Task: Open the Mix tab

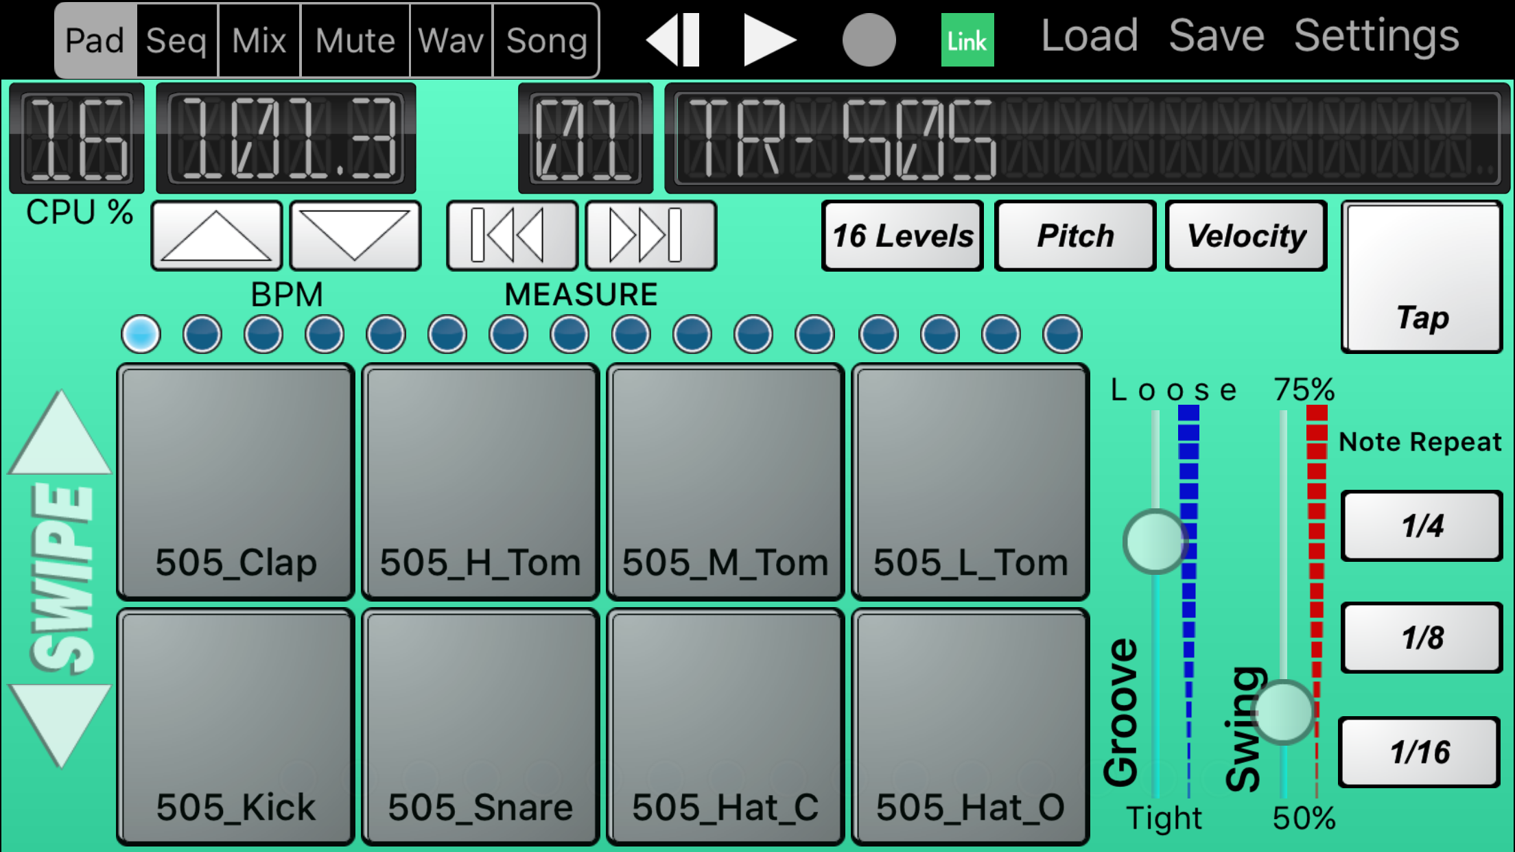Action: 259,40
